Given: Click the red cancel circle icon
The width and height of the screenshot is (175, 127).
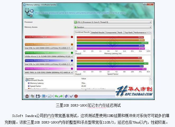Looking at the screenshot, I should [76, 96].
